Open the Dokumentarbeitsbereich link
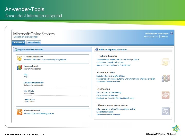 coord(34,83)
